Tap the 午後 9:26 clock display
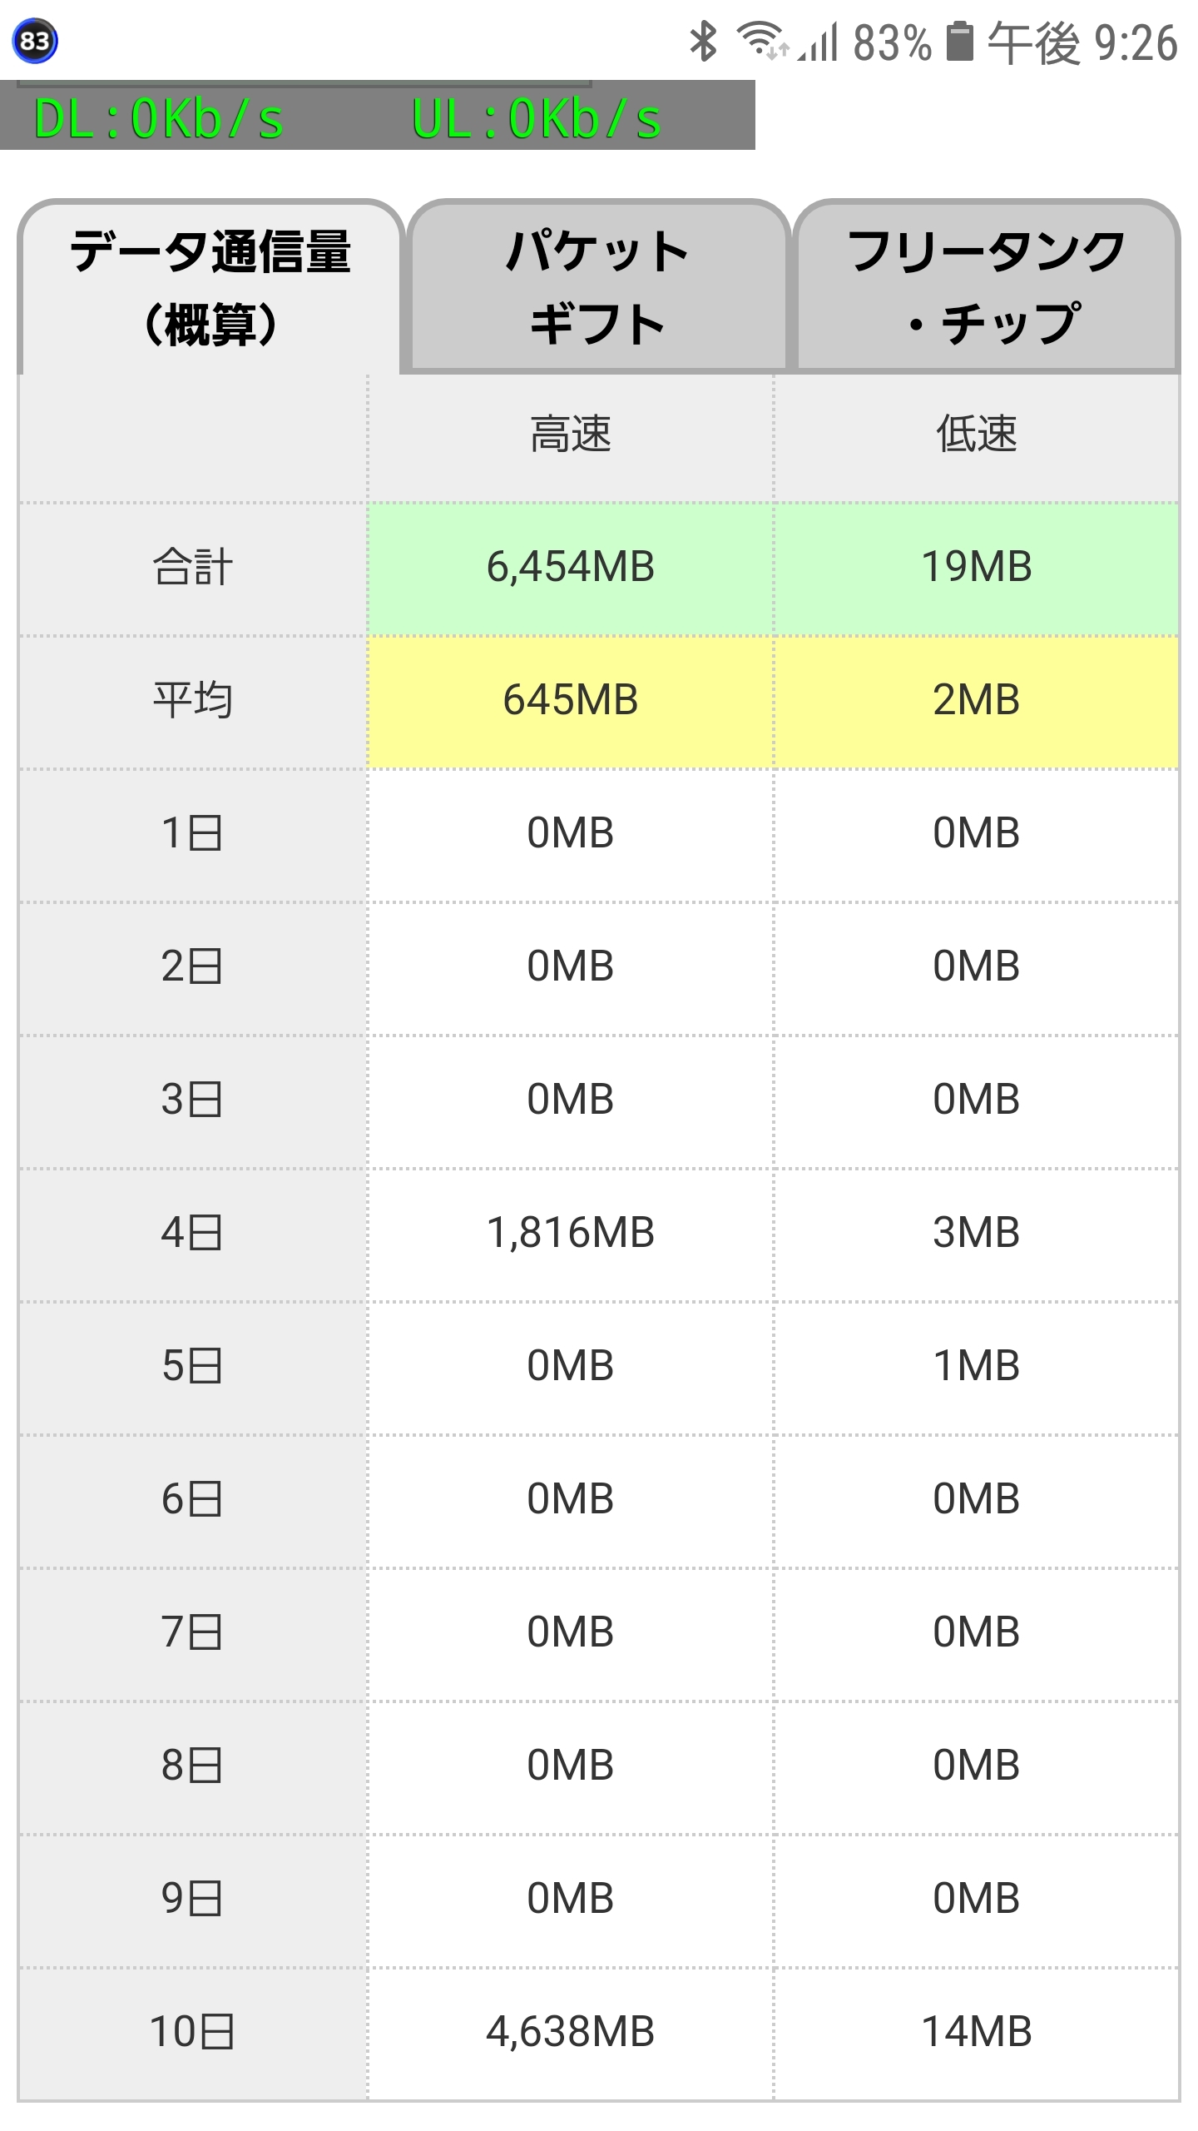 (1082, 42)
